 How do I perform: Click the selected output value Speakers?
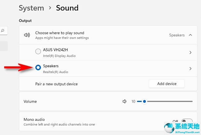[x=177, y=35]
